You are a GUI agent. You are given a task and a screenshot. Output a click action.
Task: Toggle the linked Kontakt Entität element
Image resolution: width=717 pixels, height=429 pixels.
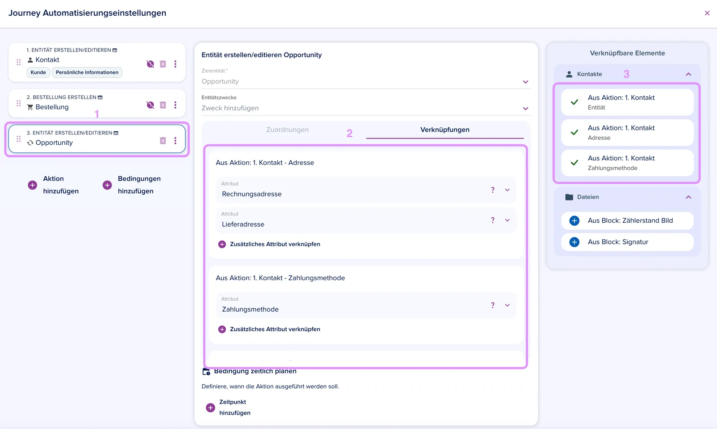click(627, 102)
